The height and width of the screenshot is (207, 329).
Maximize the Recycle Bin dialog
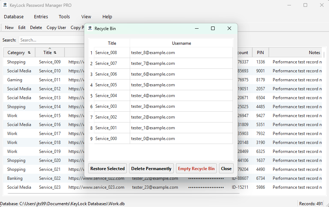point(213,28)
